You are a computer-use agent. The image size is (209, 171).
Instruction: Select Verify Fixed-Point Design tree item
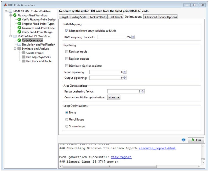pos(37,32)
